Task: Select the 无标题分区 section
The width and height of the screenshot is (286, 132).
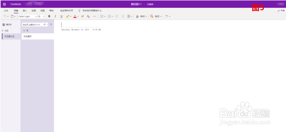Action: tap(11, 36)
